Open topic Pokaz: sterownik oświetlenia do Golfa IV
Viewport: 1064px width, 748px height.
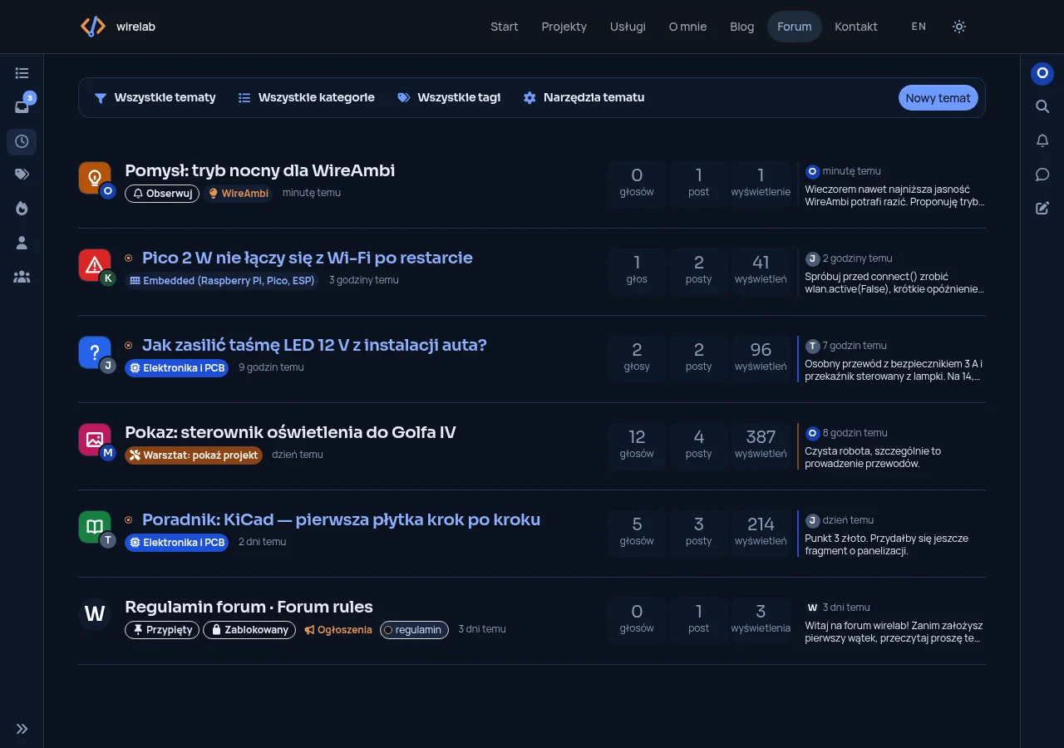pyautogui.click(x=290, y=432)
